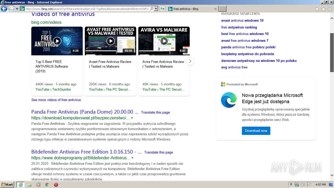Click the next videos carousel arrow
Image resolution: width=334 pixels, height=188 pixels.
[x=190, y=61]
